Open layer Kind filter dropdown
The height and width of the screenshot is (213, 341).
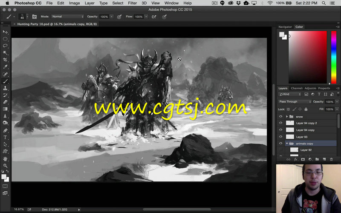point(290,94)
